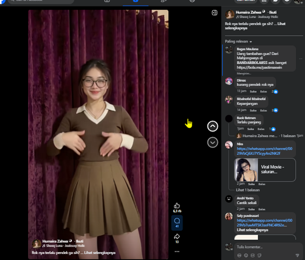Open Humaira Zahwa avatar on video overlay

point(37,244)
